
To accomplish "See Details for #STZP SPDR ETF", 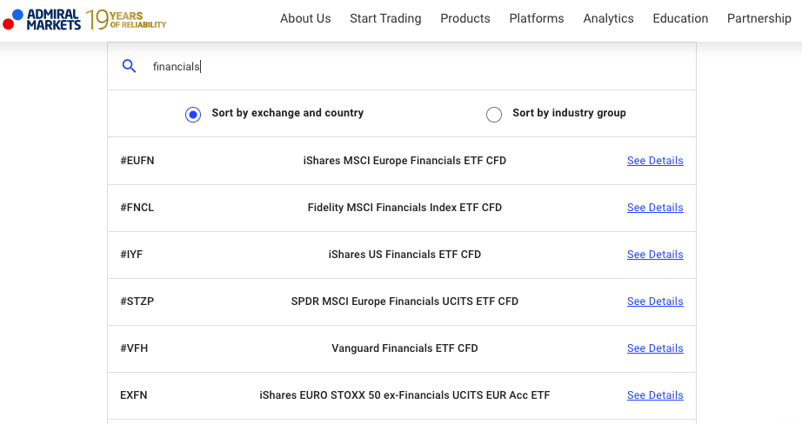I will (x=655, y=301).
